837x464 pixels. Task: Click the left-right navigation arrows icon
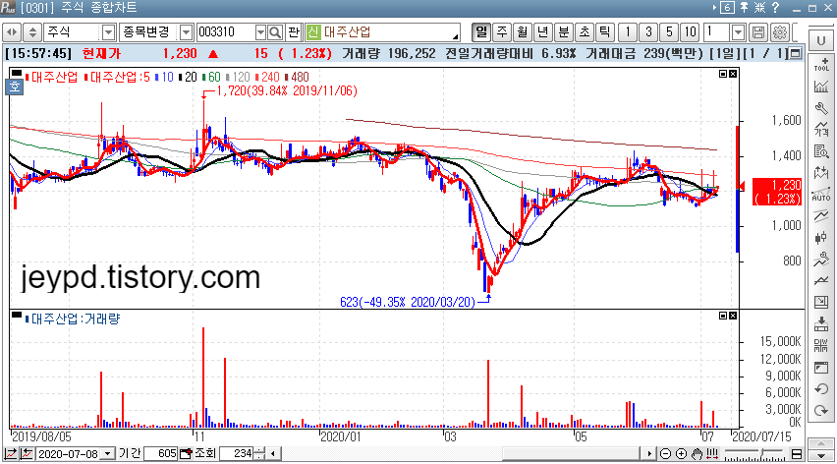click(x=12, y=32)
